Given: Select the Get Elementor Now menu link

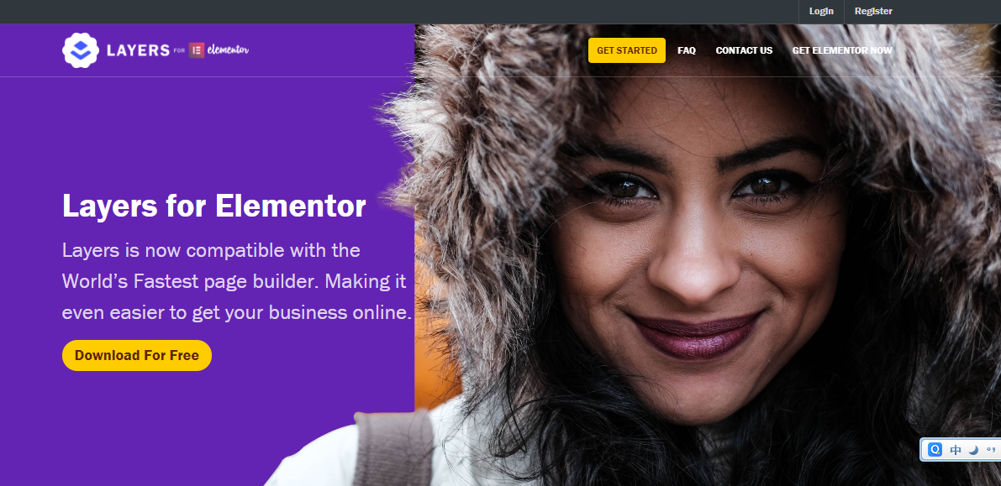Looking at the screenshot, I should click(842, 50).
